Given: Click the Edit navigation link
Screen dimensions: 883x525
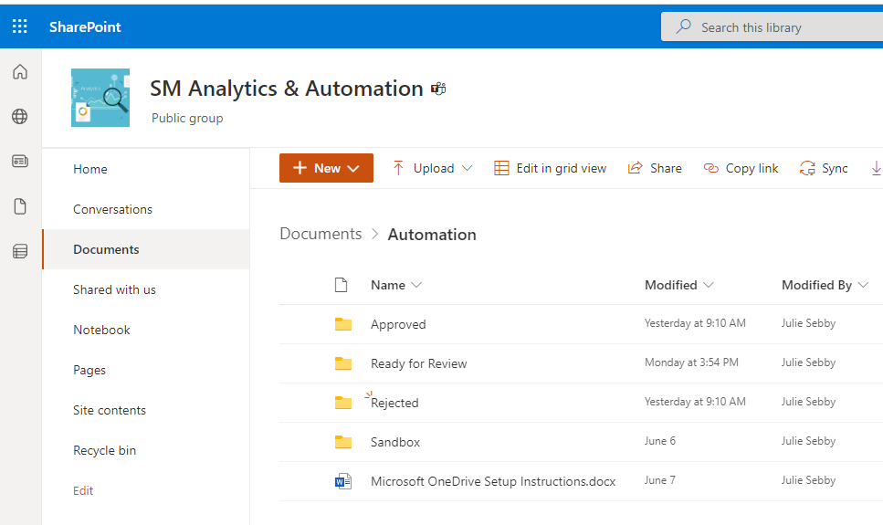Looking at the screenshot, I should pos(83,490).
